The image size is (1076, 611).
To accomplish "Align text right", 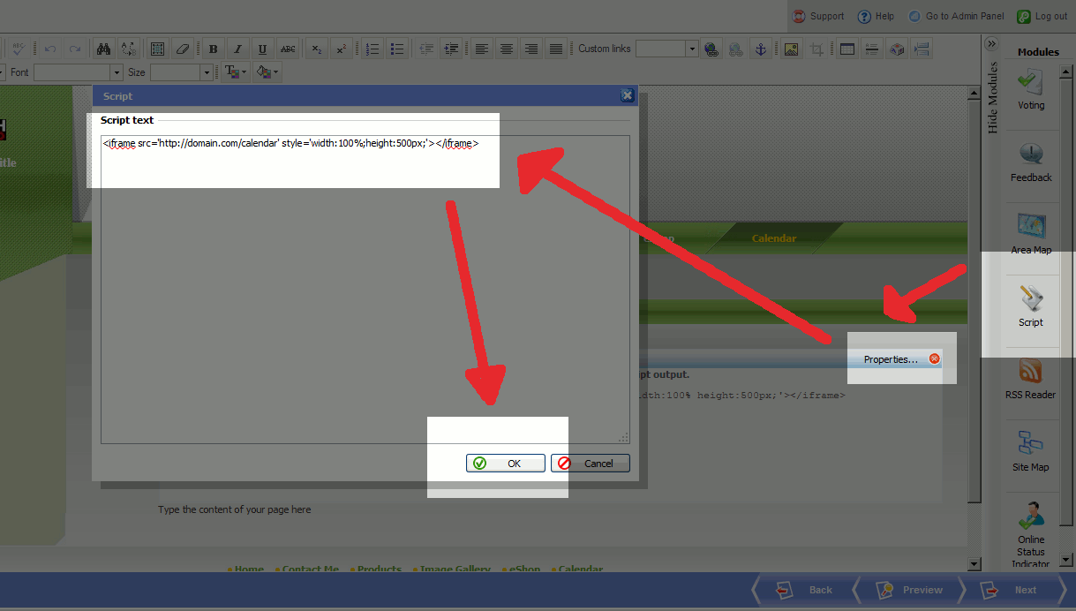I will click(530, 49).
